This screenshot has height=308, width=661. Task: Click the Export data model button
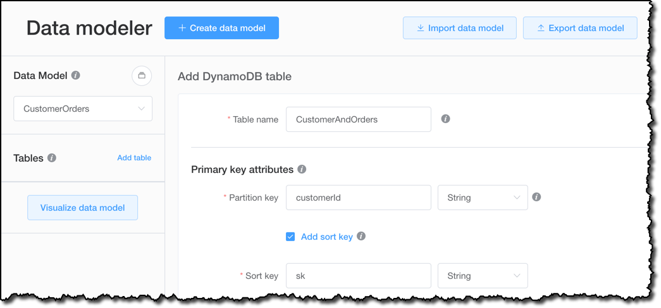[x=580, y=28]
